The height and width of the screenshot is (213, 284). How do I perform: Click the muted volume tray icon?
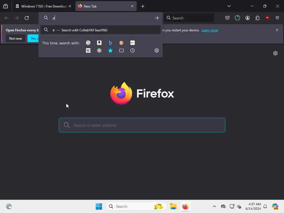pos(239,206)
